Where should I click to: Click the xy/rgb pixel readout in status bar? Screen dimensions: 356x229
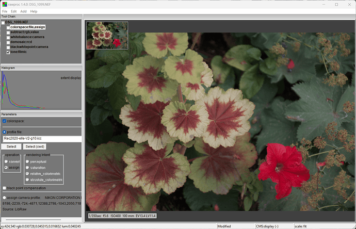point(40,226)
